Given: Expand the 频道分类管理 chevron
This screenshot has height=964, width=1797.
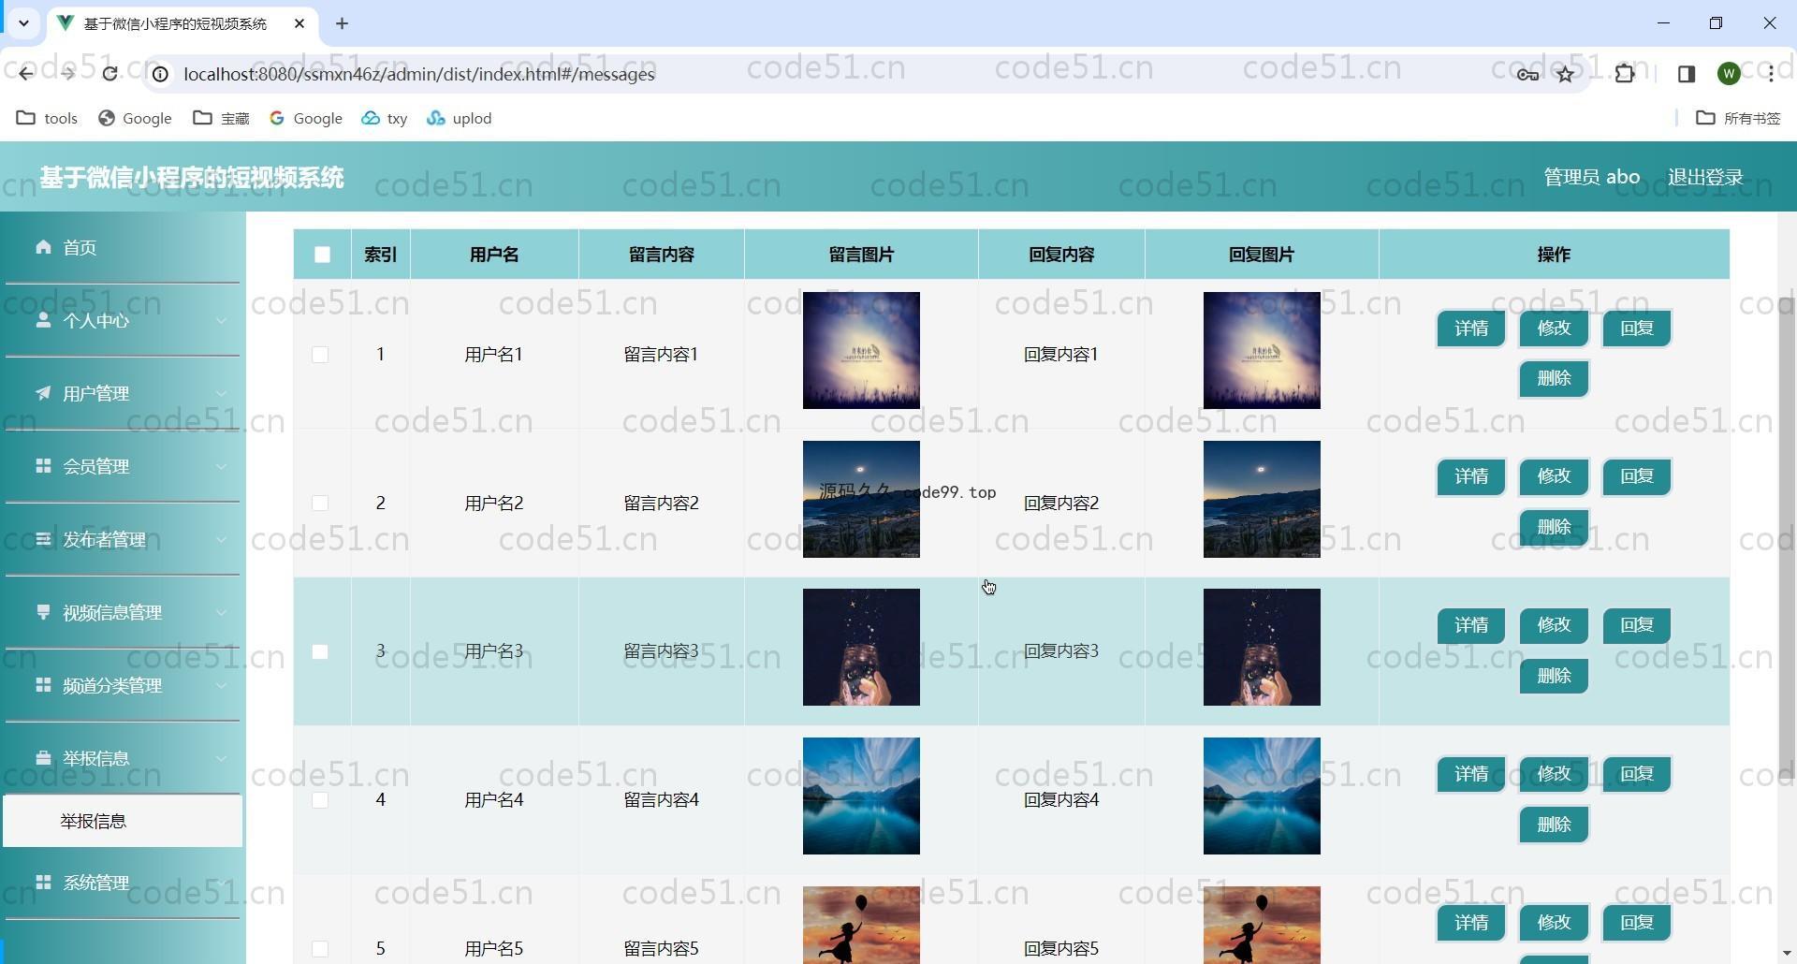Looking at the screenshot, I should tap(222, 686).
